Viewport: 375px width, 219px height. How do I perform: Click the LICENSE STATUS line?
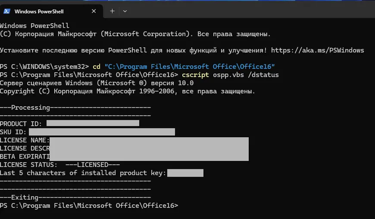60,165
